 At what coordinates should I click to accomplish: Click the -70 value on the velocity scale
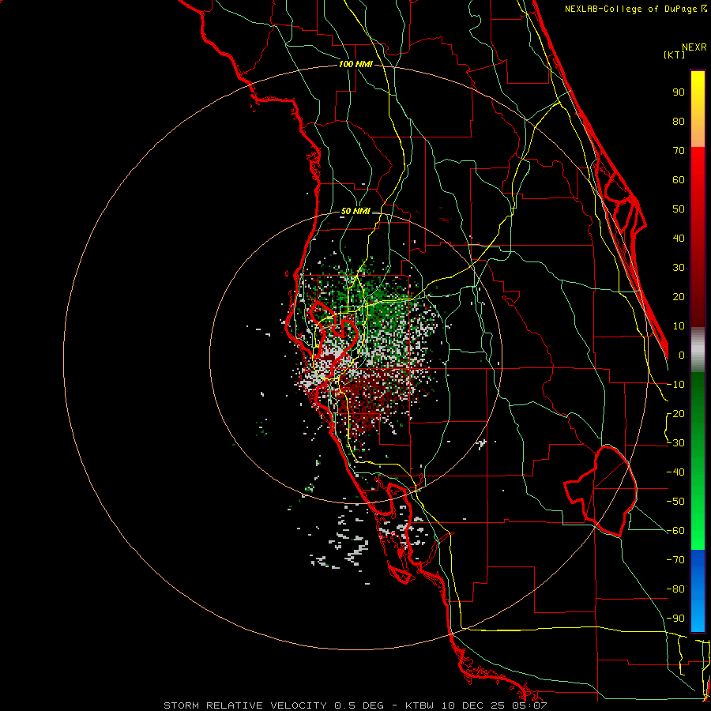(675, 560)
